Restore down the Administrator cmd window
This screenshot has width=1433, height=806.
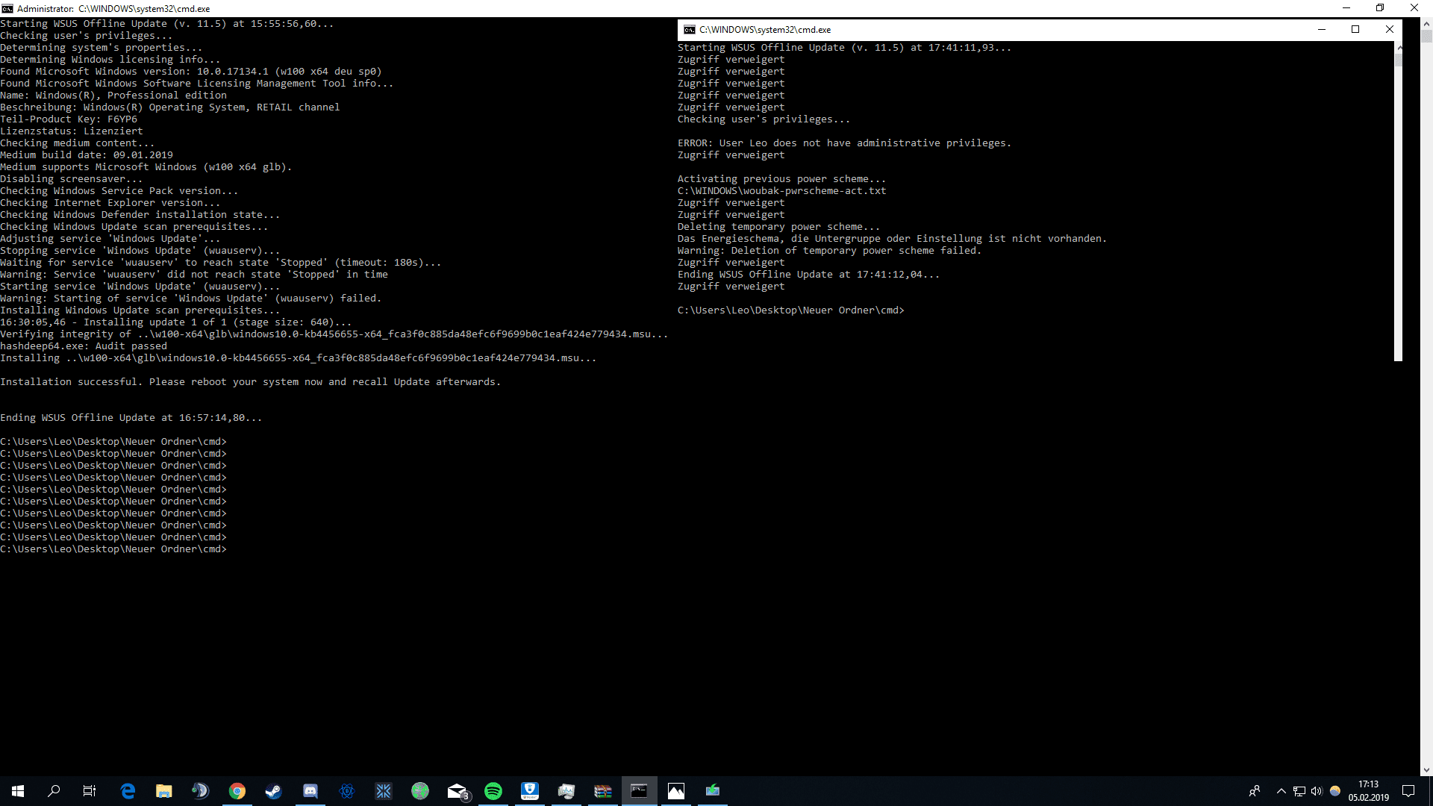click(x=1380, y=8)
